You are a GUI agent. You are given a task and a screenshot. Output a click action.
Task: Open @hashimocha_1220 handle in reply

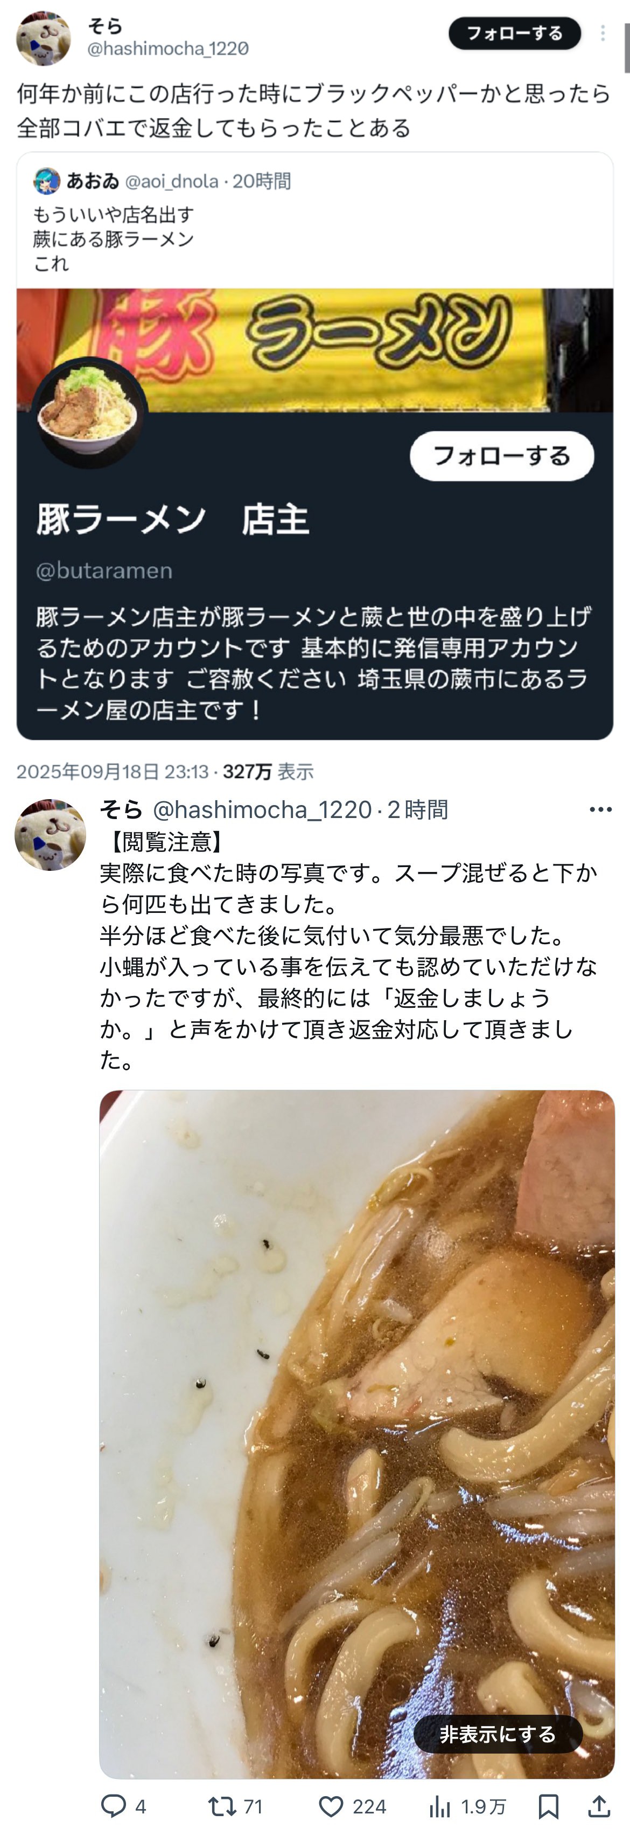[262, 809]
